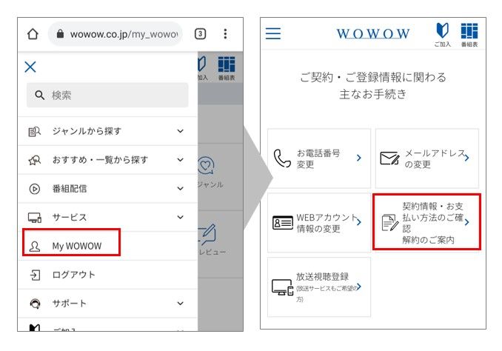Open 契約情報・お支払い方法のご確認 card
The height and width of the screenshot is (351, 502).
pyautogui.click(x=427, y=221)
